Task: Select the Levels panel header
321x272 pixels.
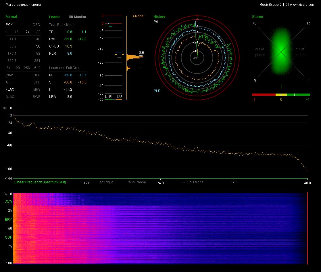Action: click(54, 17)
